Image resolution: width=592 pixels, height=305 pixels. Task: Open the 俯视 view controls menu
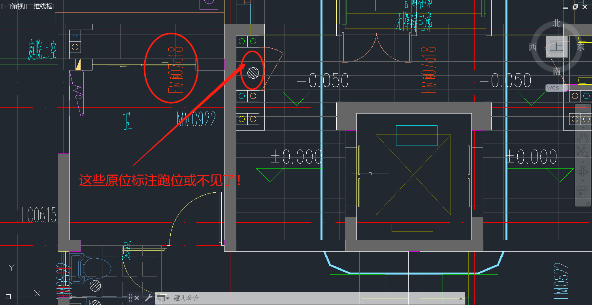[17, 6]
